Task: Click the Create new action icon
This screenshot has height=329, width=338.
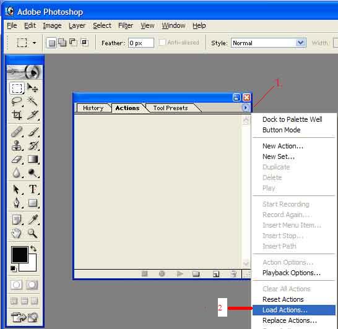Action: coord(216,274)
